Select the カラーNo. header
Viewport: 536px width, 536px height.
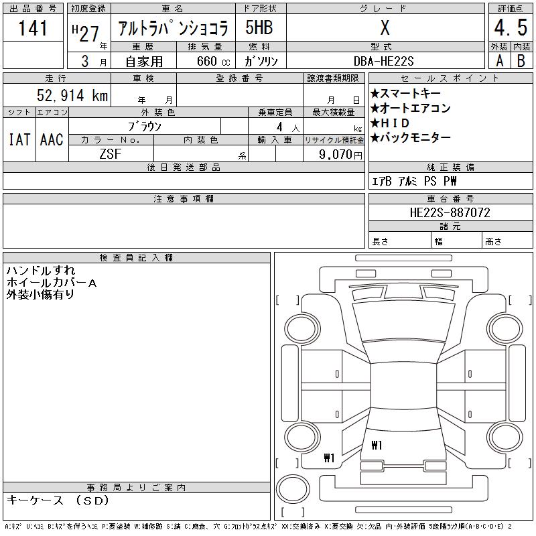point(111,140)
